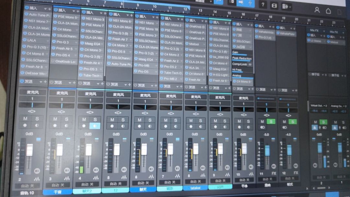Screen dimensions: 350x197
Task: Add a send on the 原声 channel
Action: [229, 88]
